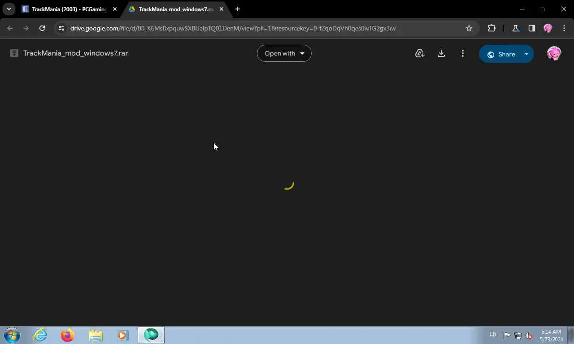Screen dimensions: 574x344
Task: Open the Action Center flag icon
Action: [507, 335]
